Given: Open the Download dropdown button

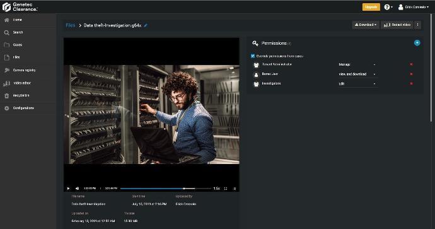Looking at the screenshot, I should pyautogui.click(x=366, y=25).
